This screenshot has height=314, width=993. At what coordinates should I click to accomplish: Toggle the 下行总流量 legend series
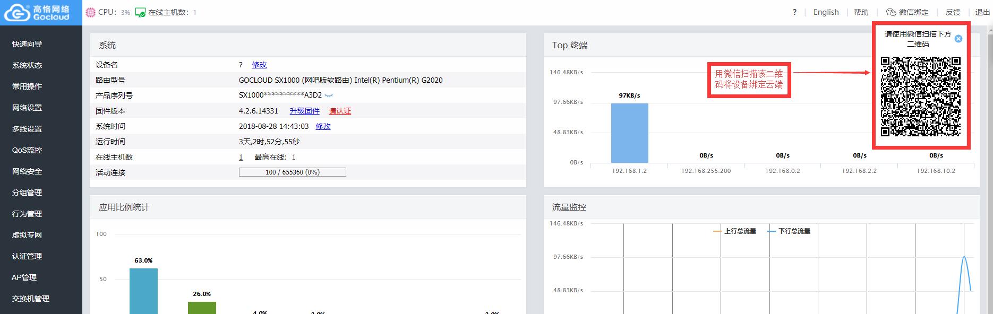coord(790,231)
